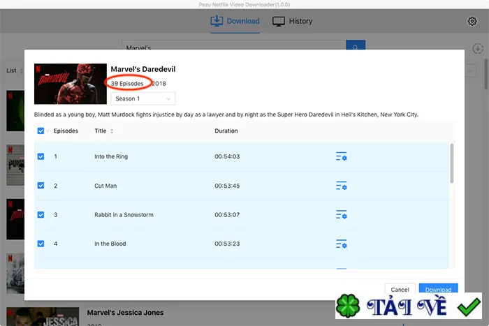Uncheck episode 4 In the Blood
Screen dimensions: 489x326
pyautogui.click(x=41, y=244)
